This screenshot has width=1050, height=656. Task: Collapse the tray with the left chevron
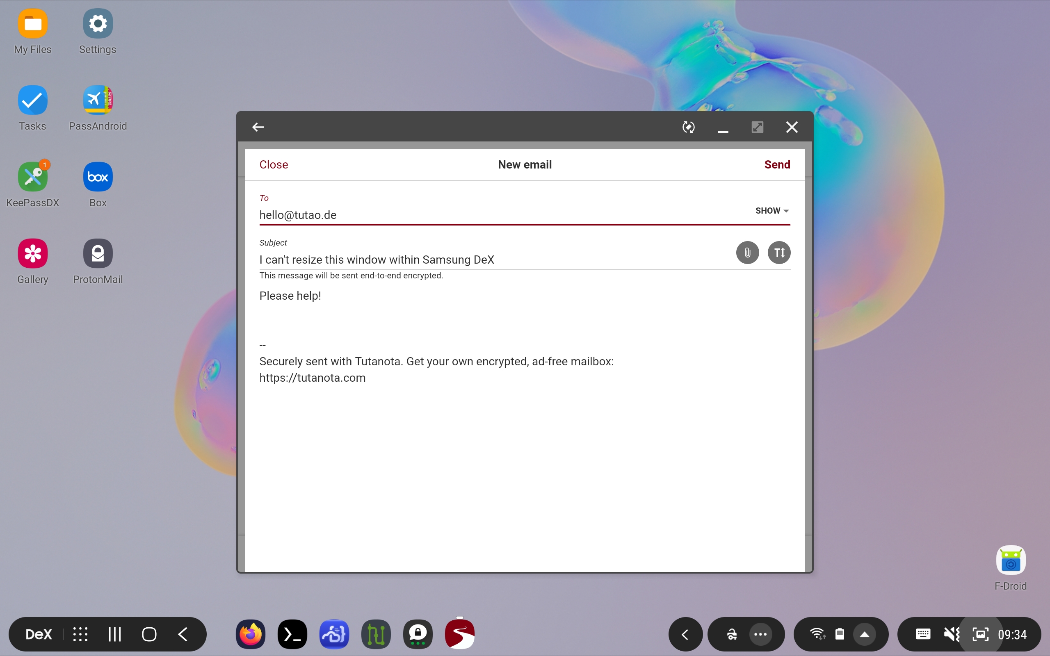click(685, 634)
